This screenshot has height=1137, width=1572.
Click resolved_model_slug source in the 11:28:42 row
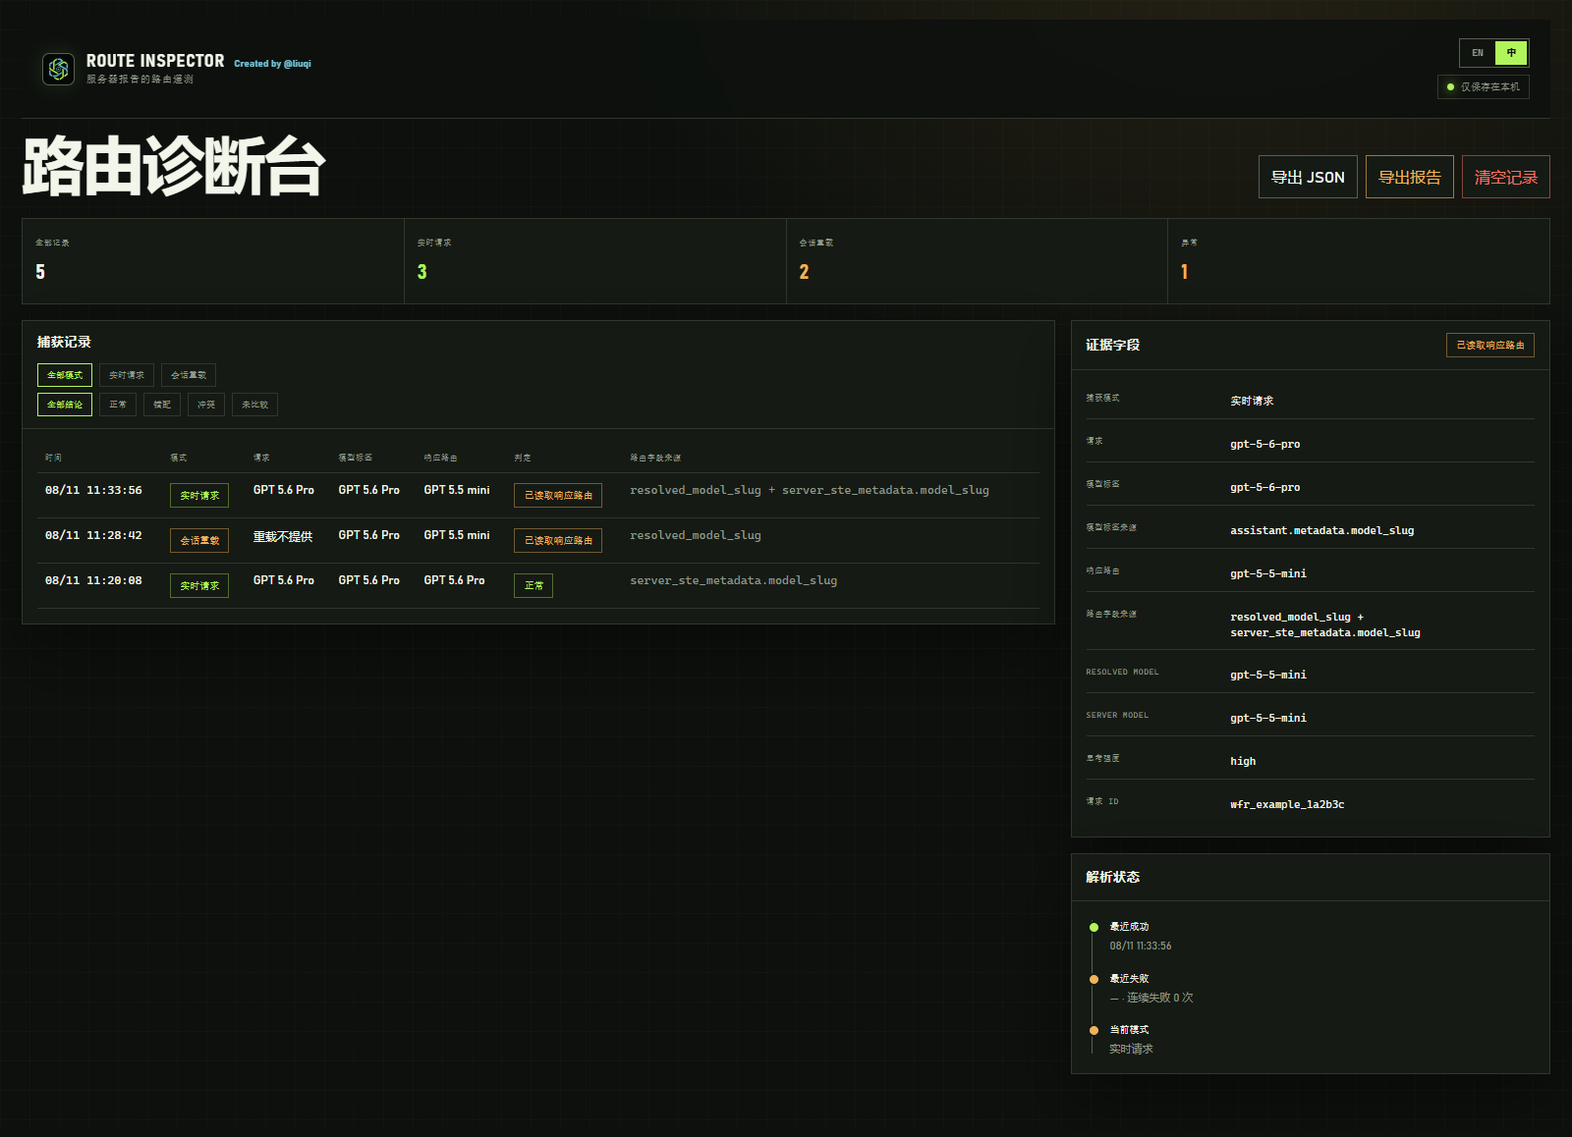point(696,535)
